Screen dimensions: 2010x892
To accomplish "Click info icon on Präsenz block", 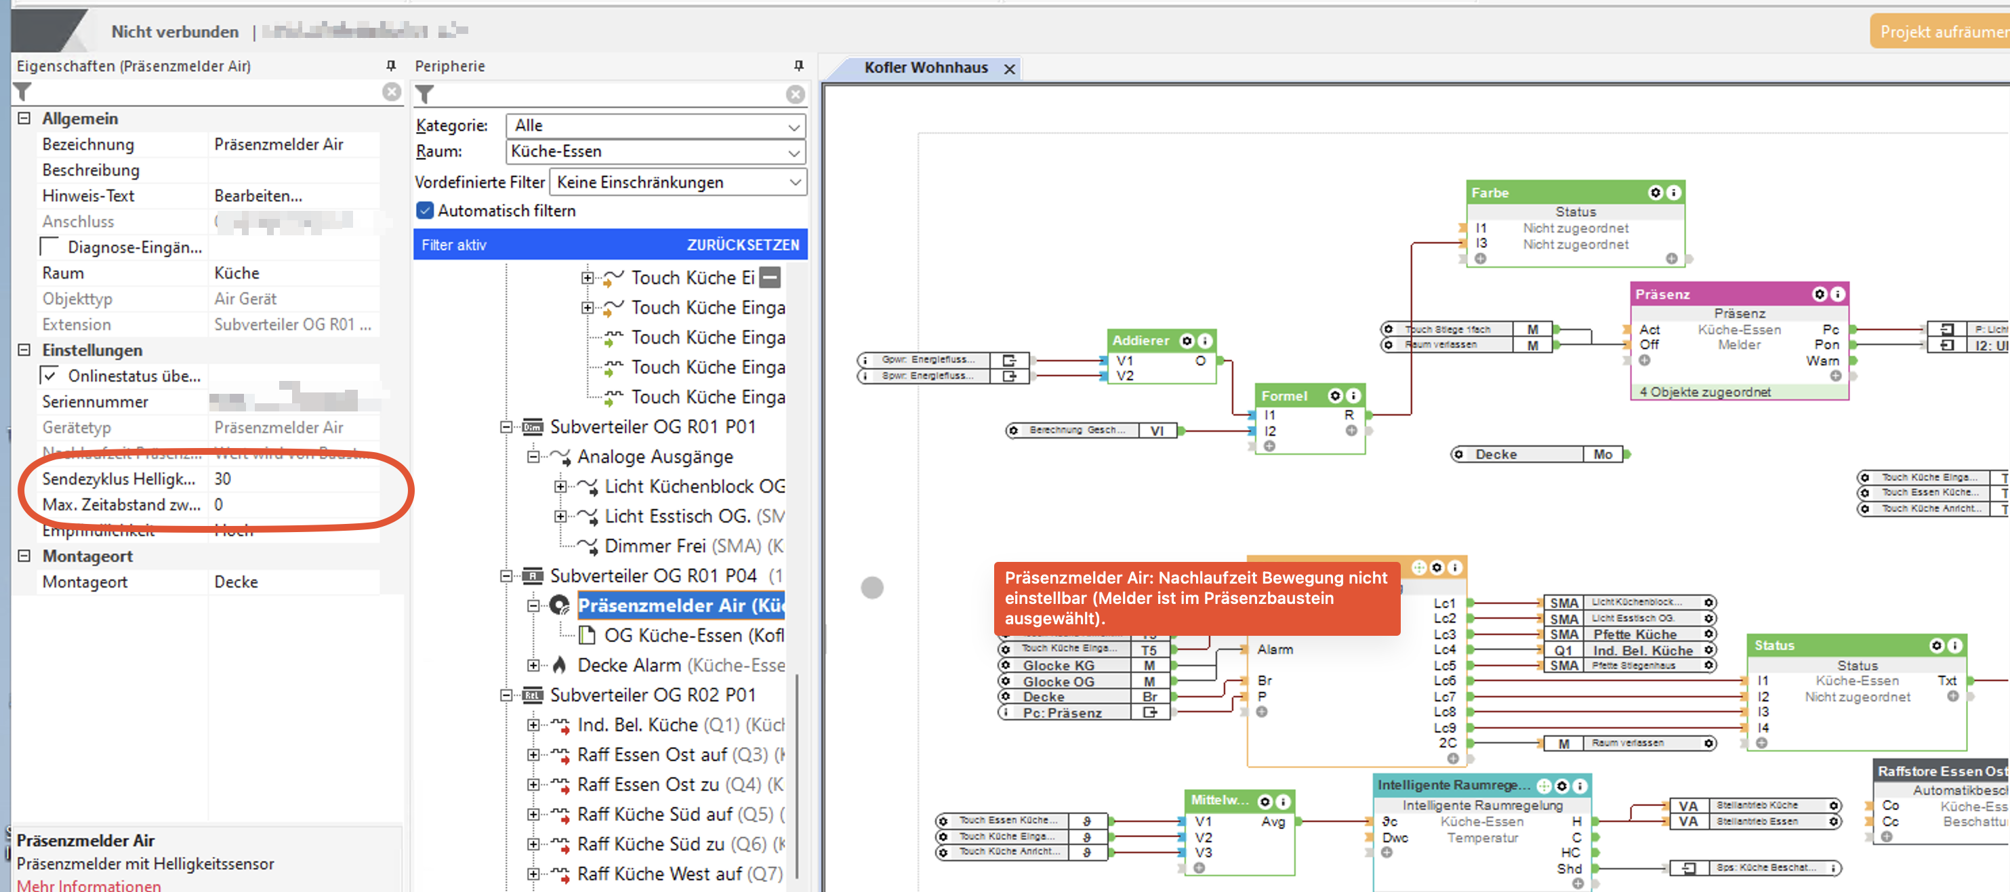I will pos(1837,294).
